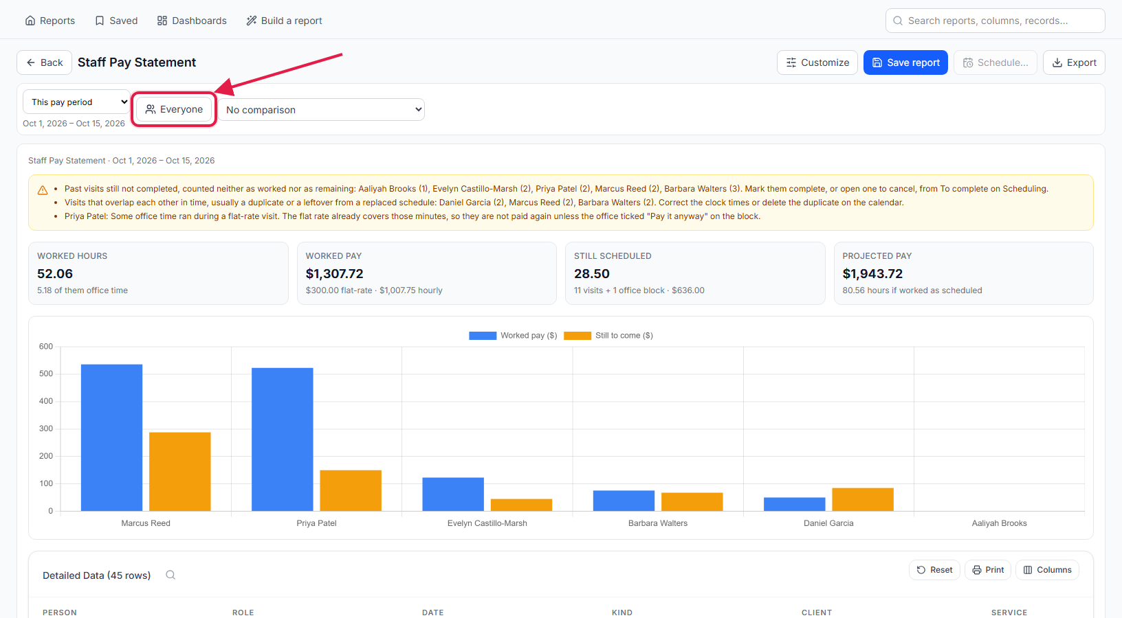
Task: Click the Aaliyah Brooks chart label
Action: (x=999, y=523)
